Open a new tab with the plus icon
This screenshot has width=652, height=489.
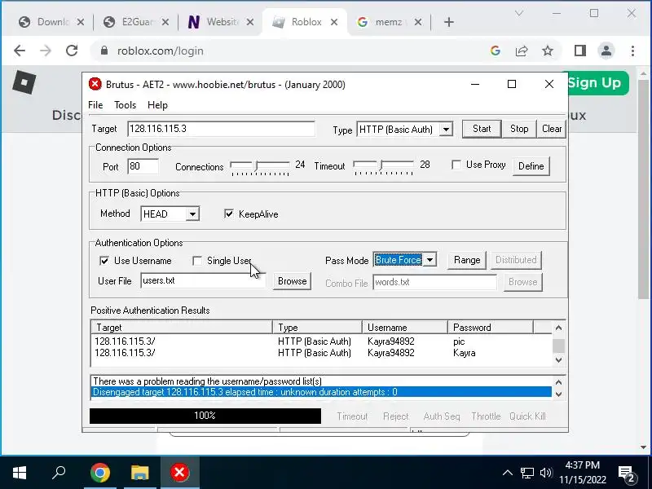[x=449, y=22]
